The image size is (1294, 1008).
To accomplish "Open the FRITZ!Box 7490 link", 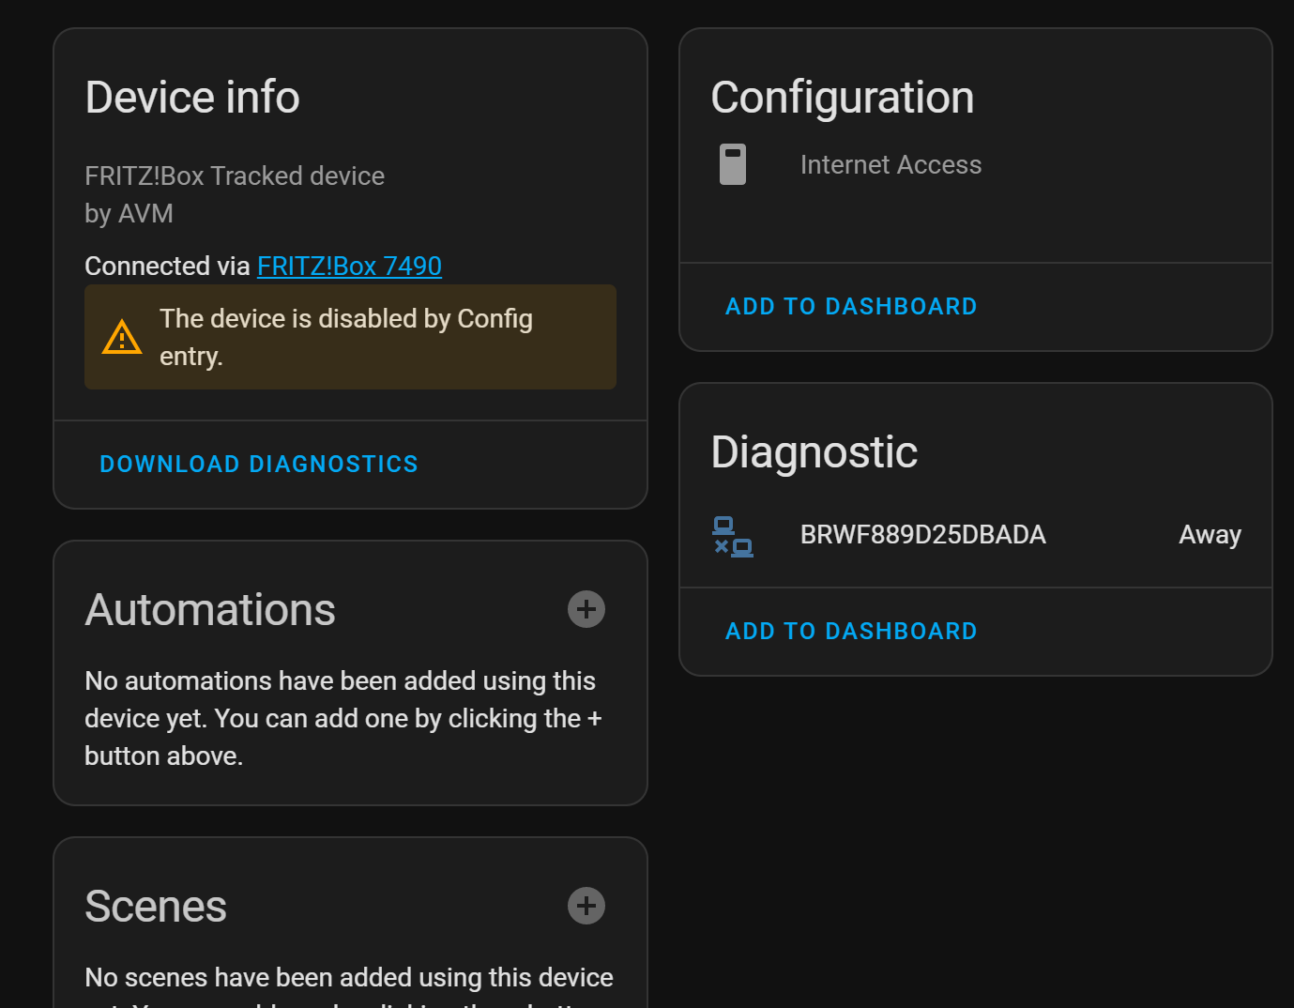I will 349,266.
